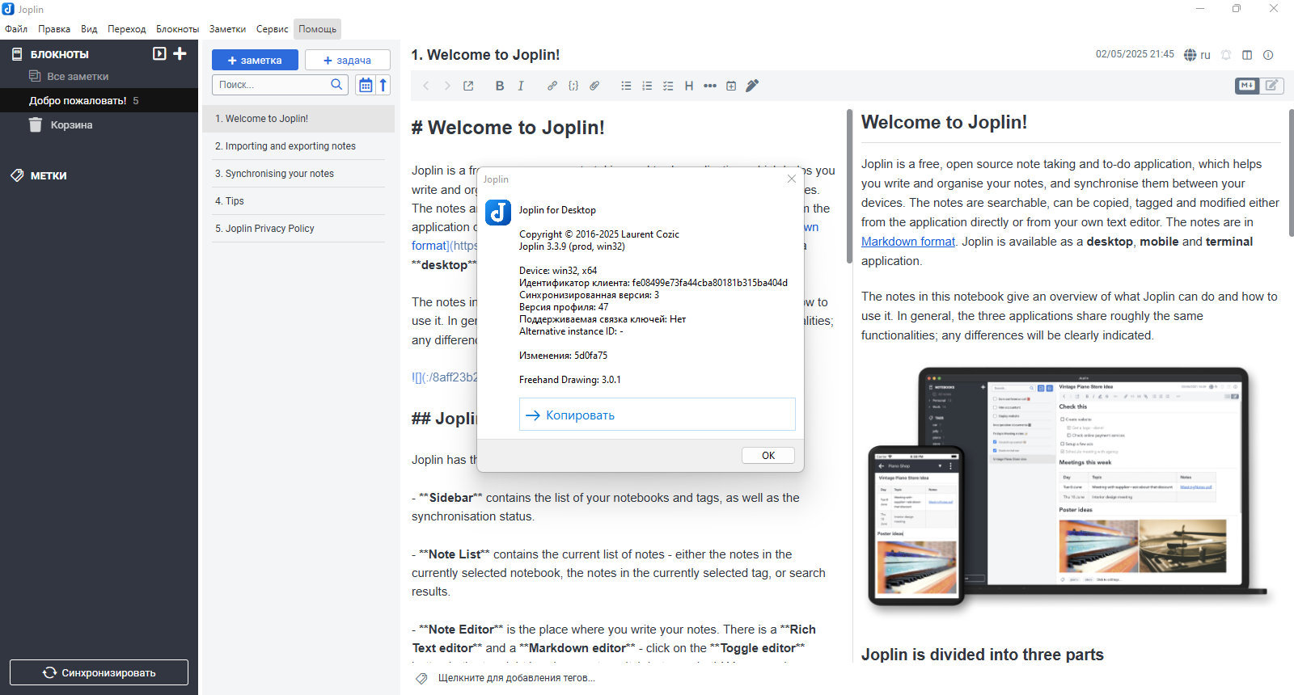
Task: Toggle italic formatting in editor toolbar
Action: [521, 86]
